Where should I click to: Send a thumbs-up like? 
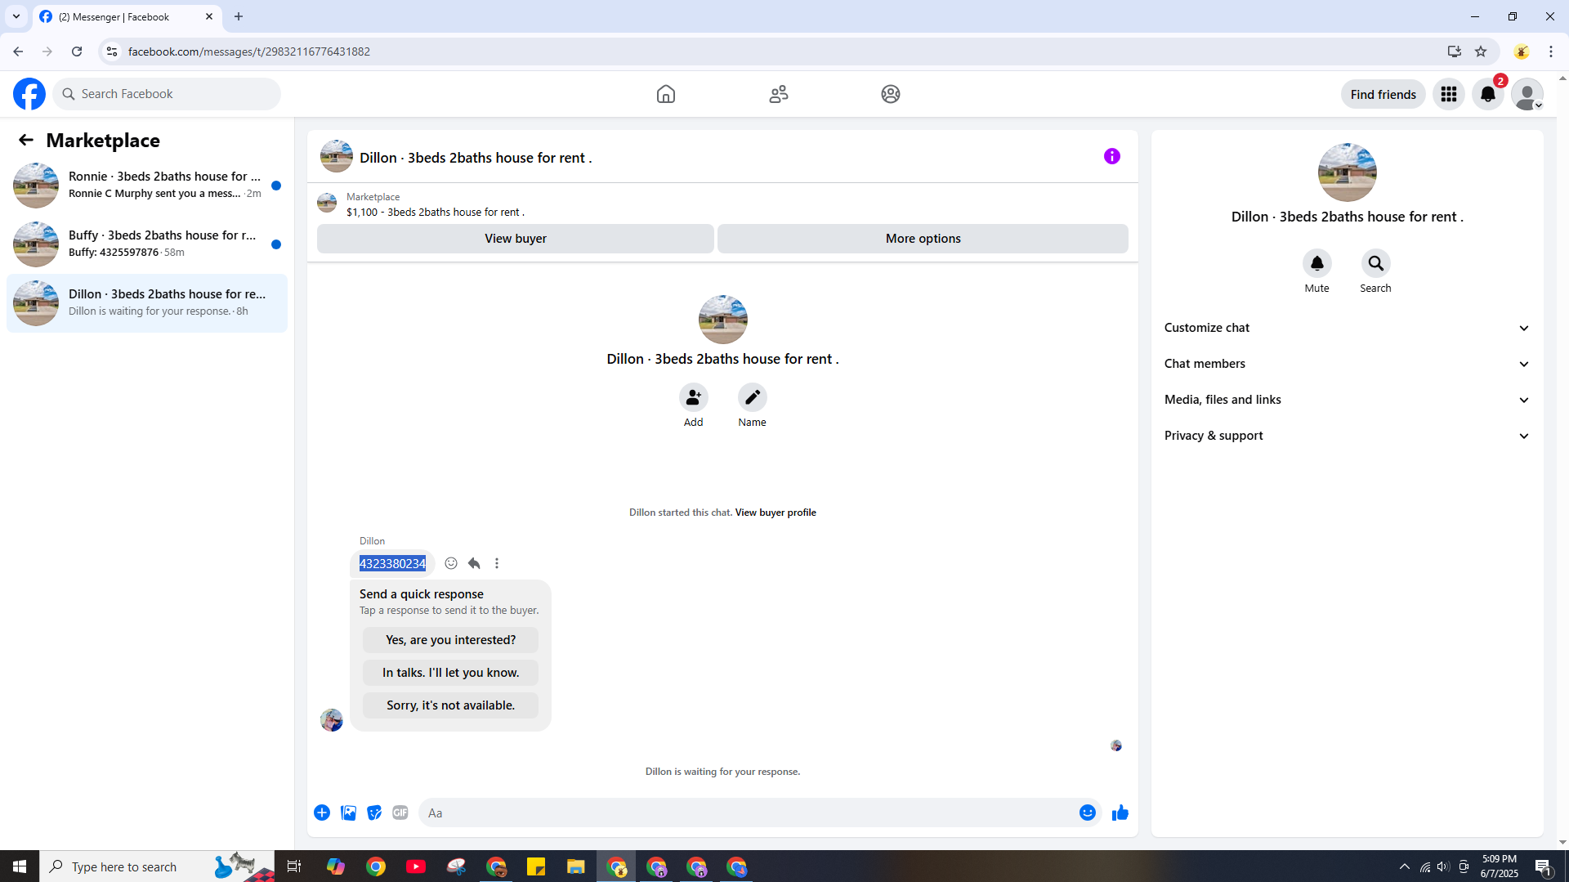click(1120, 813)
